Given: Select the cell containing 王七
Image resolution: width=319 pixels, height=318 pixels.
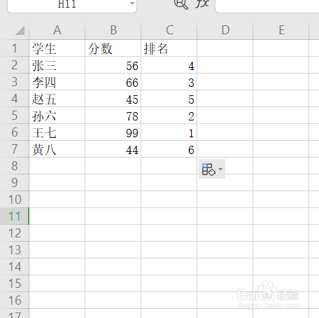Looking at the screenshot, I should coord(57,132).
